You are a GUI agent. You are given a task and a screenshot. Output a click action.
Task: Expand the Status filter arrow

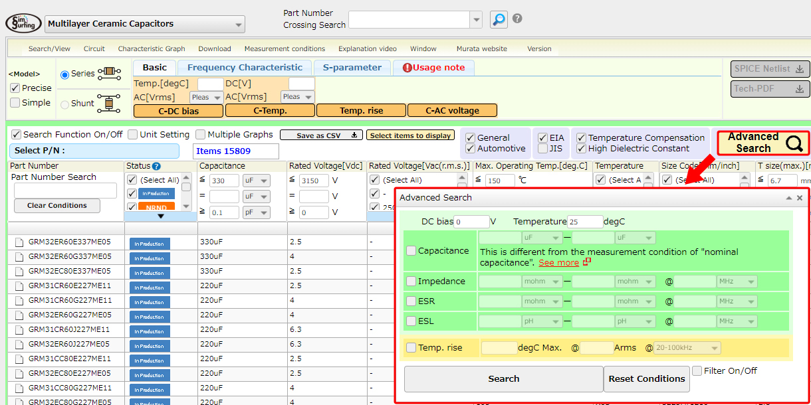pos(160,216)
